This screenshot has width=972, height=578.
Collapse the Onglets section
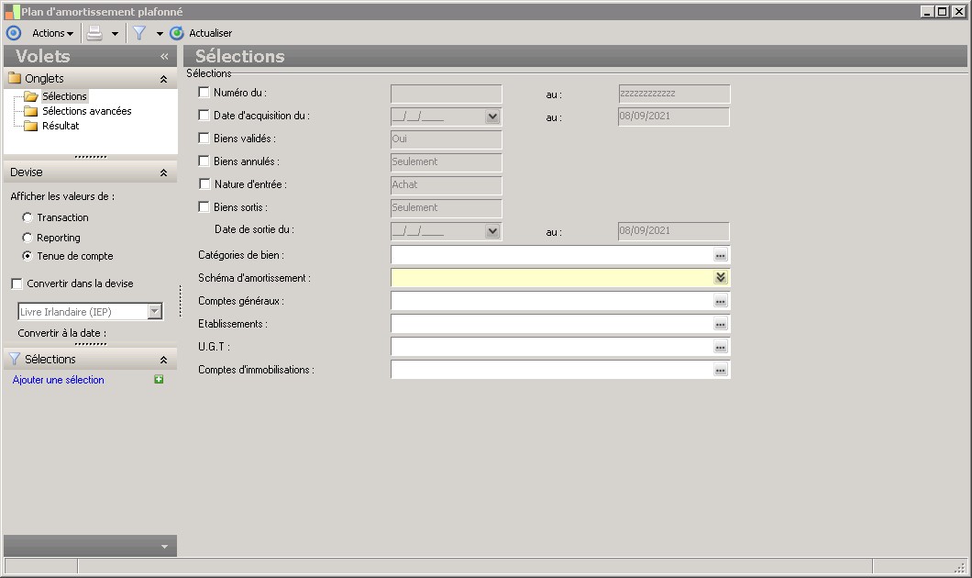[x=163, y=79]
